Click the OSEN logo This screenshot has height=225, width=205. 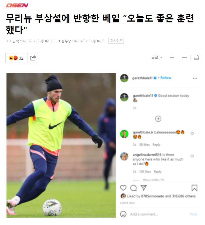[17, 5]
